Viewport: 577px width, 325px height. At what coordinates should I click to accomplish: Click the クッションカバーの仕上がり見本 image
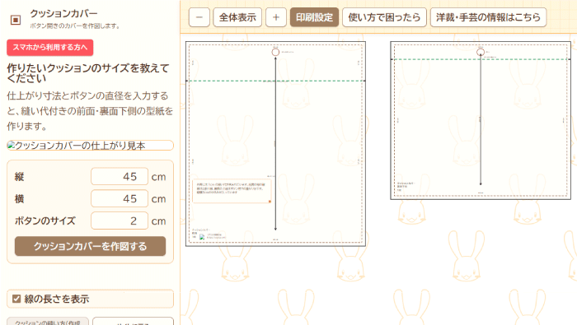coord(90,146)
